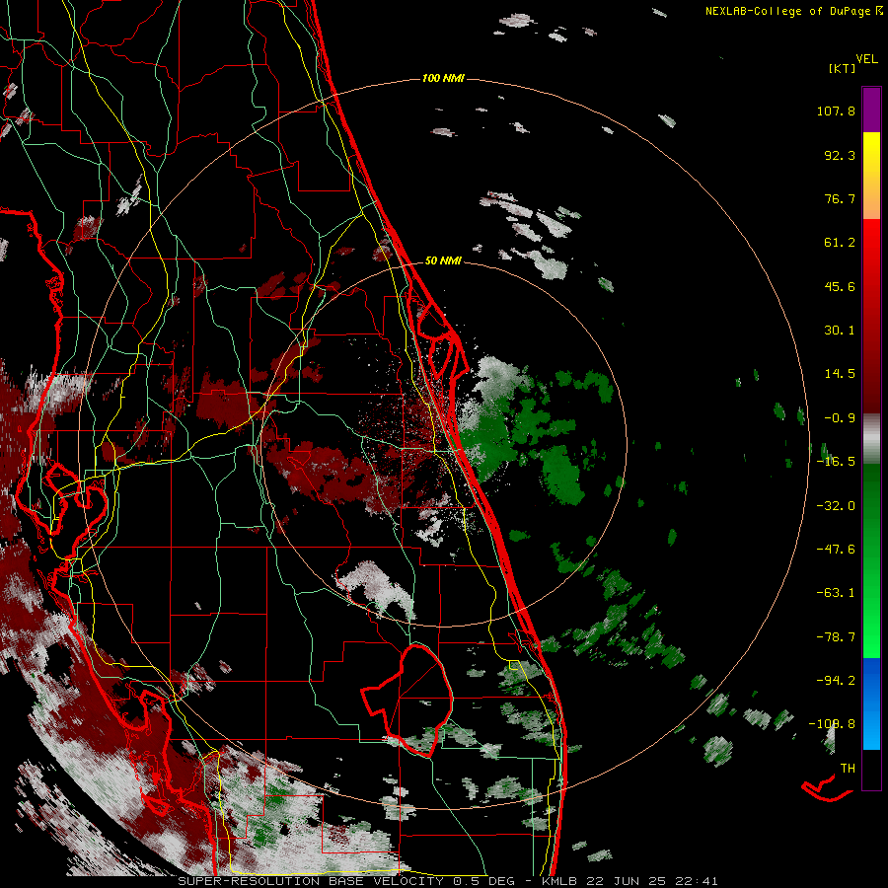This screenshot has width=888, height=888.
Task: Select the 92.3 scale value
Action: click(x=840, y=155)
